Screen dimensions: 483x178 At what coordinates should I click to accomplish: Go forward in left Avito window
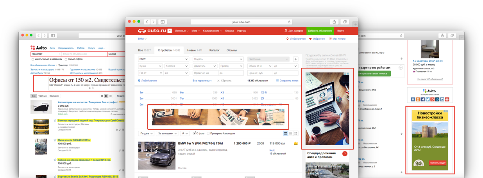44,35
